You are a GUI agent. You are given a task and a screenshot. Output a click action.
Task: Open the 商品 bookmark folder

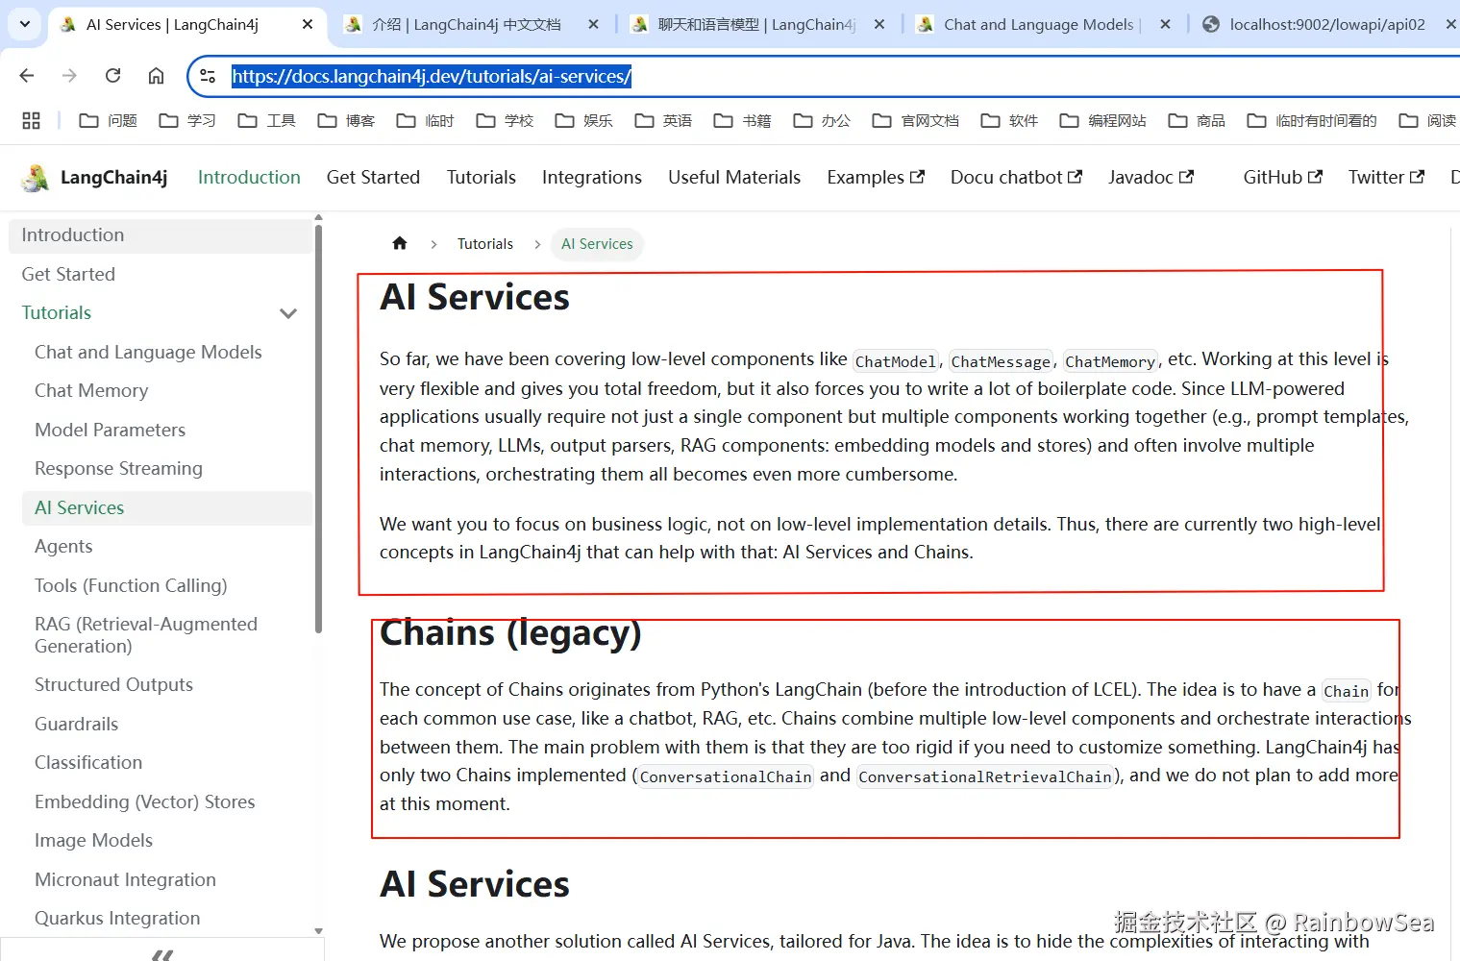pos(1197,120)
